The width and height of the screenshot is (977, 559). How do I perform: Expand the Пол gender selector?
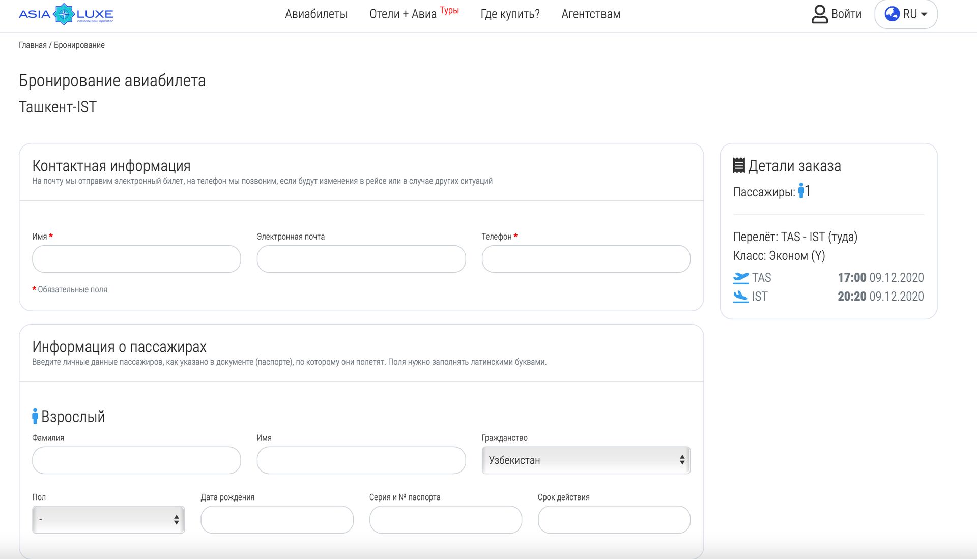click(108, 519)
